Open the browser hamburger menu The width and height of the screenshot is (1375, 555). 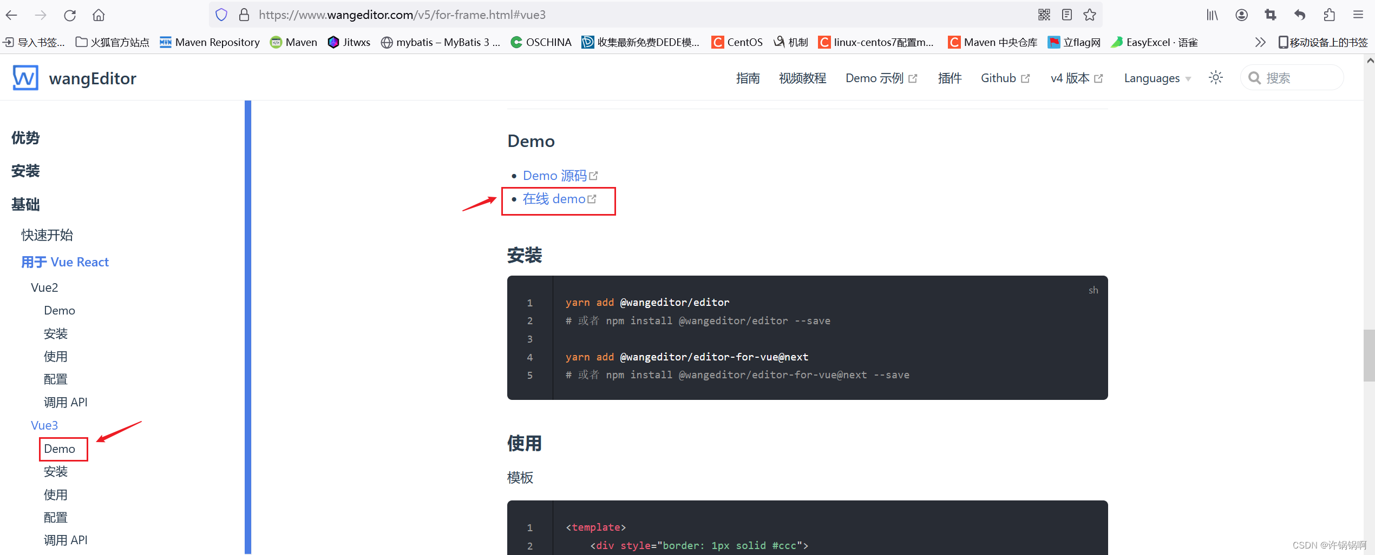coord(1358,15)
